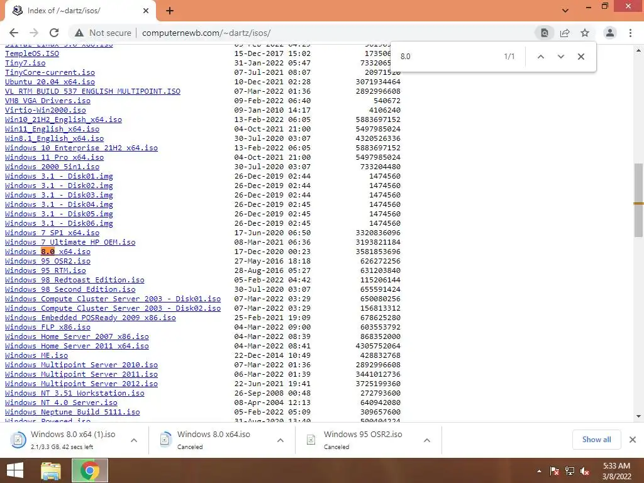Open Windows_Compute_Cluster_Server_2003_-_Disk01.iso

tap(113, 299)
